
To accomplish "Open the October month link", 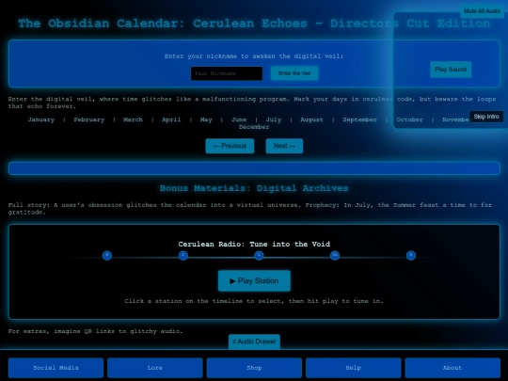I will tap(409, 119).
